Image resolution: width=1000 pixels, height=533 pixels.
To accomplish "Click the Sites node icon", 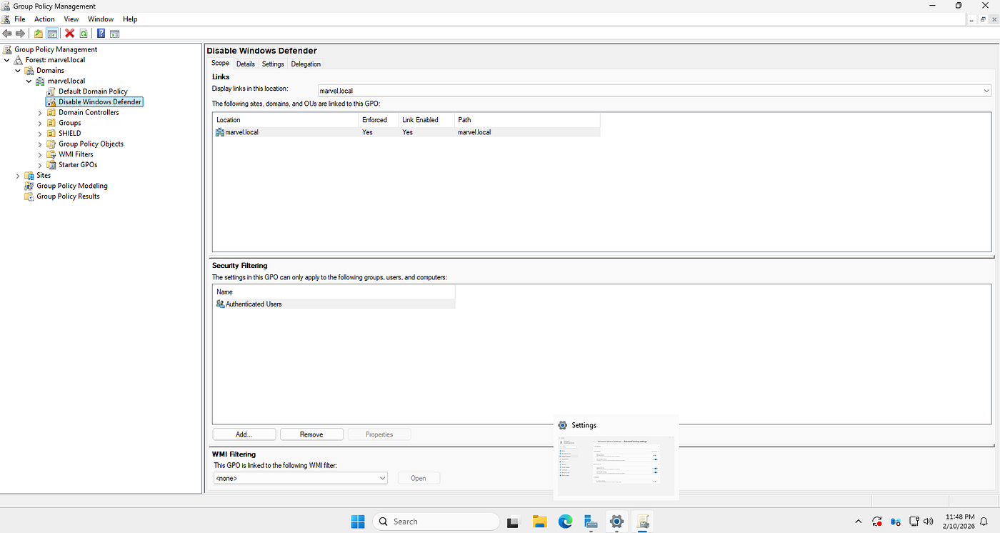I will pos(29,175).
